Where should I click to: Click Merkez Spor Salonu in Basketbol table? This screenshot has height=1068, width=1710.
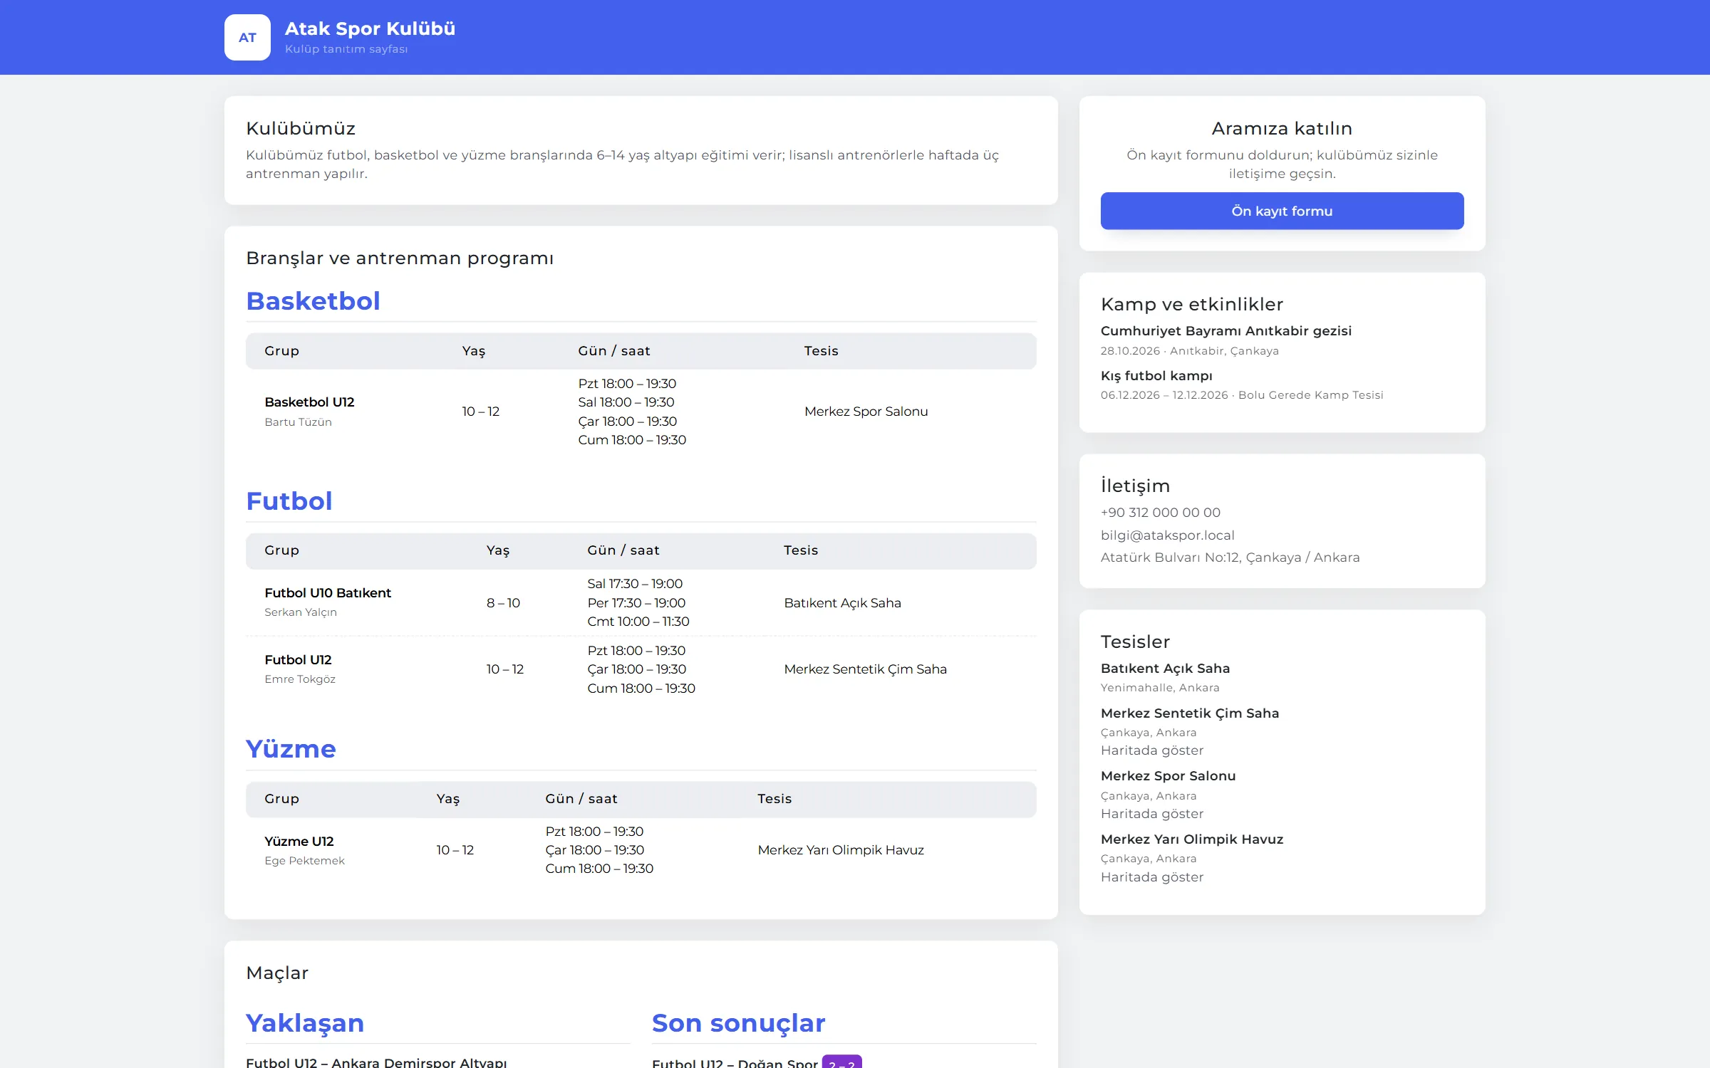coord(866,412)
